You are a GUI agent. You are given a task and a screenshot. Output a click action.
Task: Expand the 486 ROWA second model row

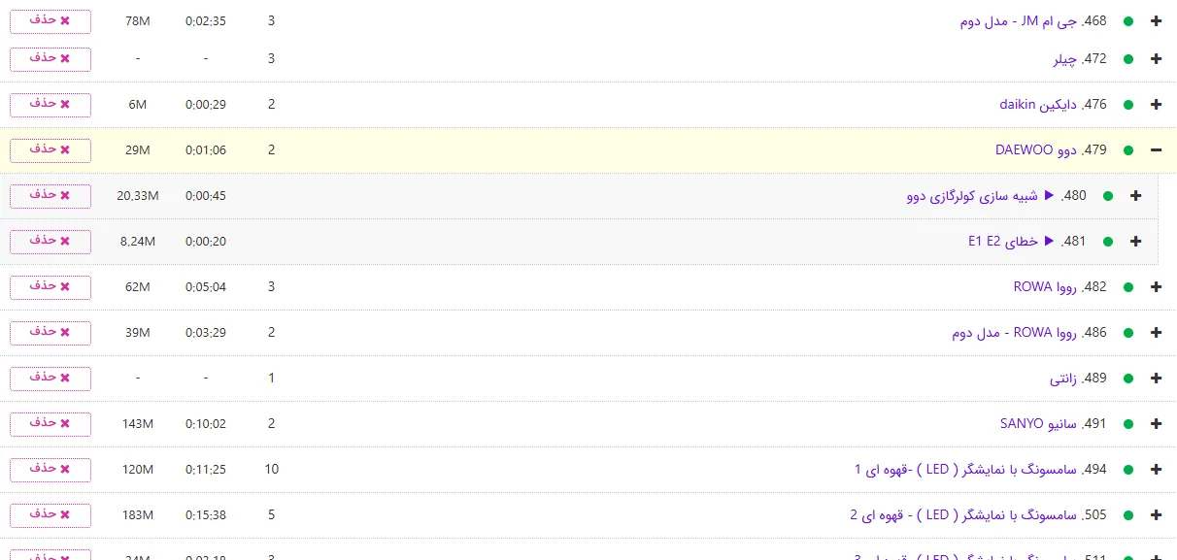(x=1156, y=333)
